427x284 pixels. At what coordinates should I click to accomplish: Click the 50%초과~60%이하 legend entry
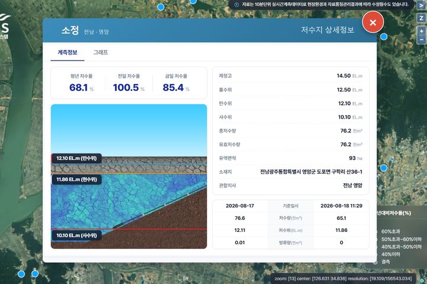(x=401, y=239)
